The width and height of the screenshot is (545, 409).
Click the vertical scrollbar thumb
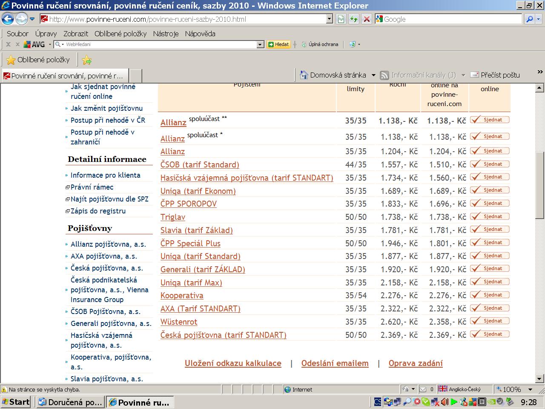(x=539, y=185)
